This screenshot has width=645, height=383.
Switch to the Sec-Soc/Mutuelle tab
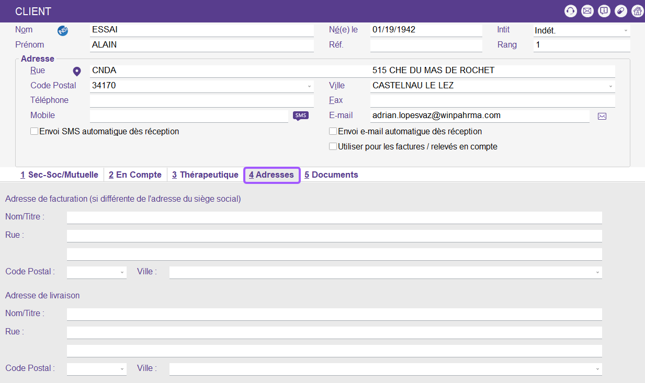pos(59,175)
